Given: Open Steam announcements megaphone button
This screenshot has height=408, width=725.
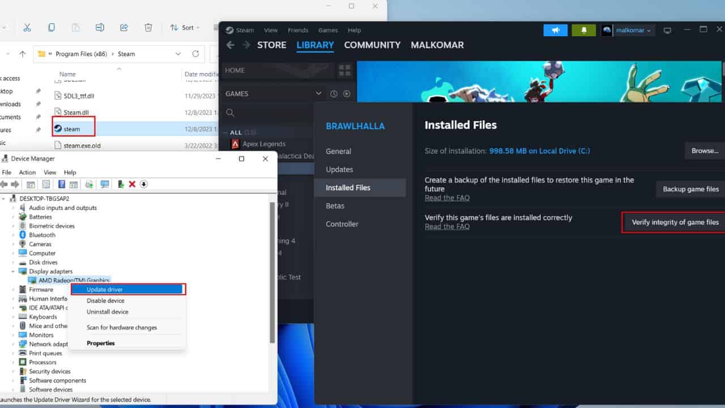Looking at the screenshot, I should pos(555,30).
